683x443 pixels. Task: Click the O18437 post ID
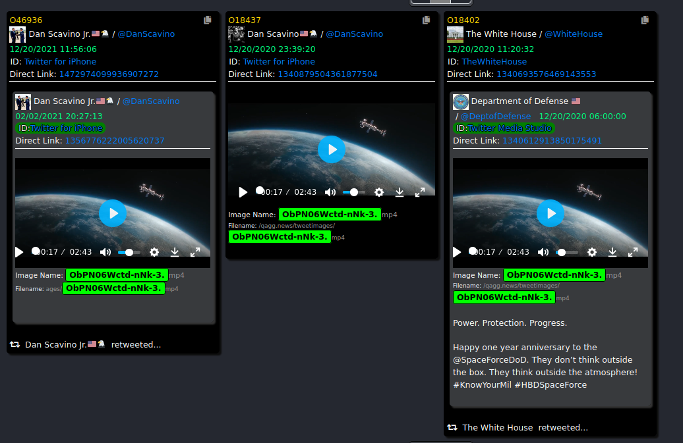245,20
